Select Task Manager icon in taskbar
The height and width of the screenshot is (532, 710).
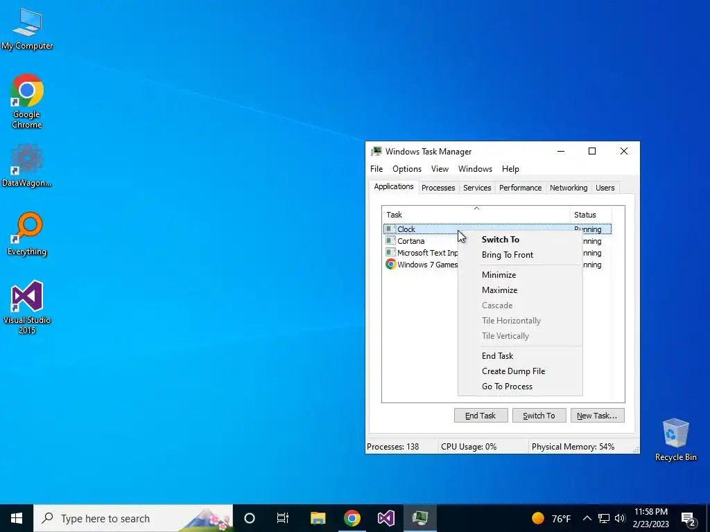tap(420, 518)
